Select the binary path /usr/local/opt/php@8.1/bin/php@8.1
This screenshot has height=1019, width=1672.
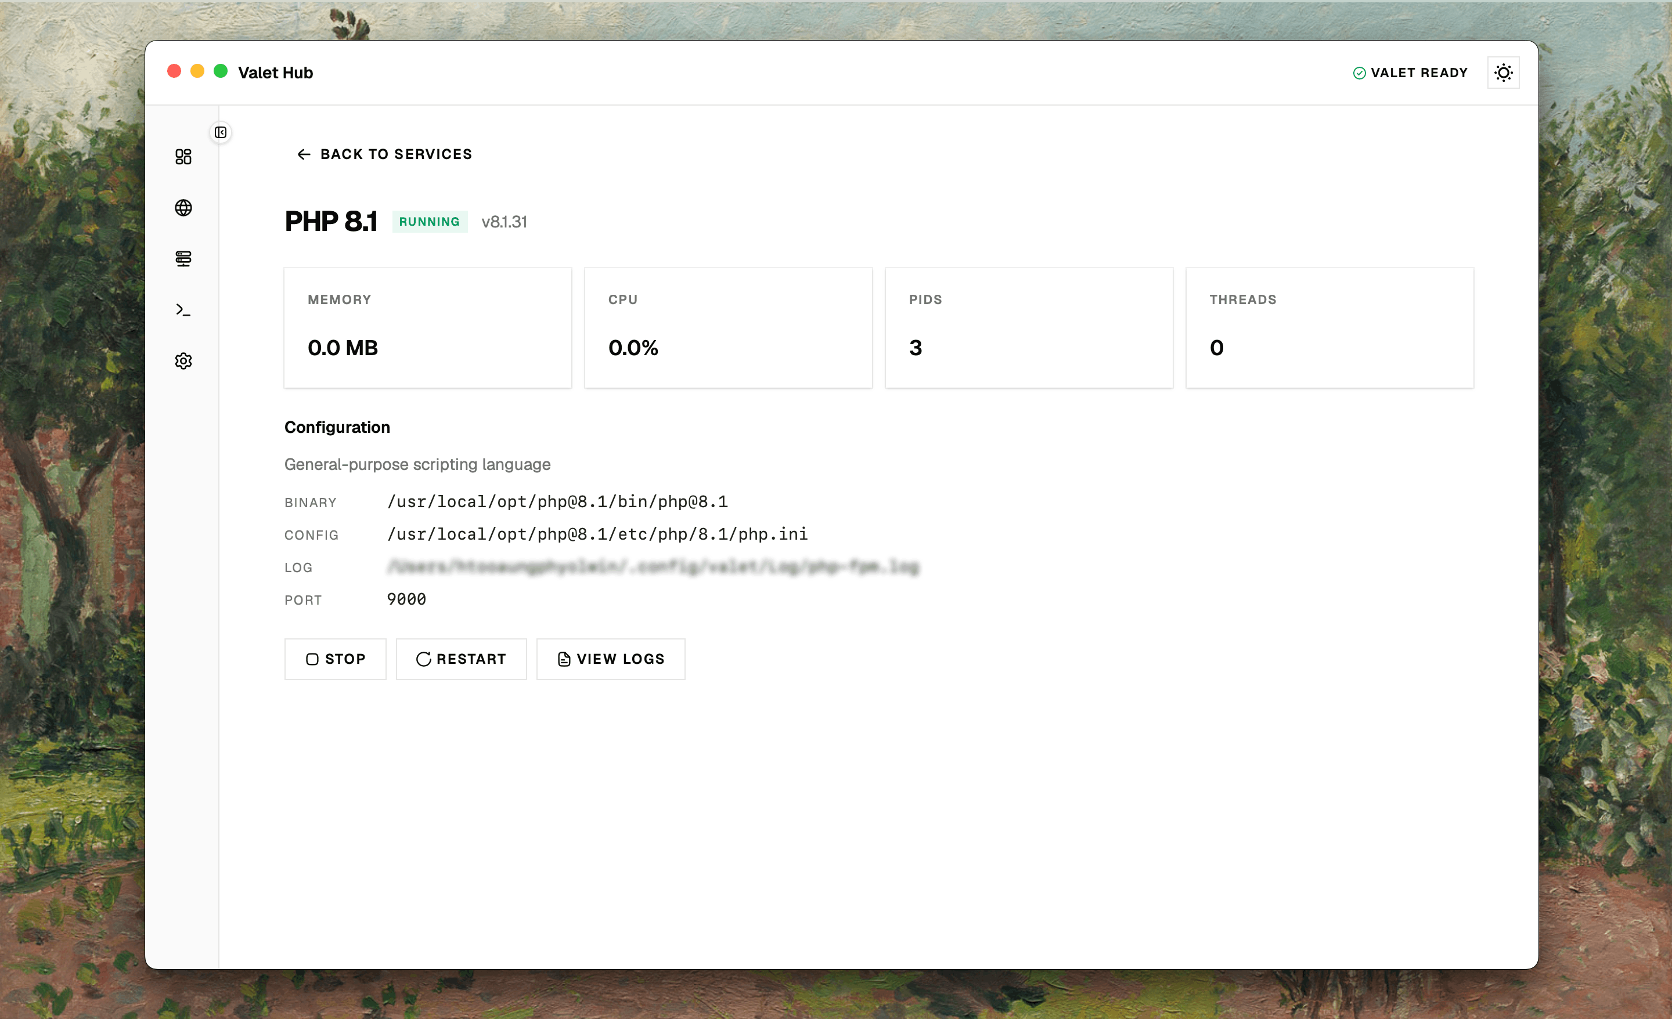(x=557, y=502)
